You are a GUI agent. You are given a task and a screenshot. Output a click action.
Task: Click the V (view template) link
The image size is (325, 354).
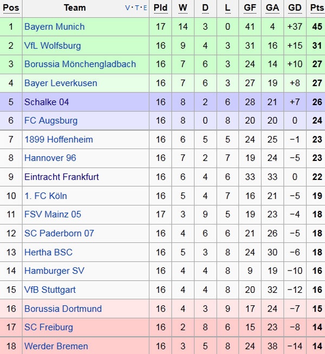[128, 8]
